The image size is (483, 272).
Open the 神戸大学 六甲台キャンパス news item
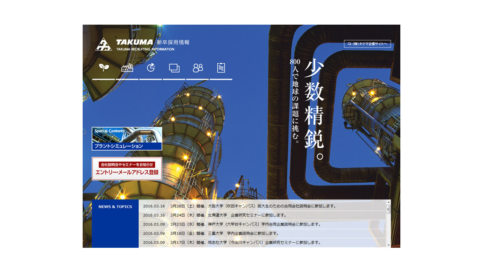(x=245, y=224)
